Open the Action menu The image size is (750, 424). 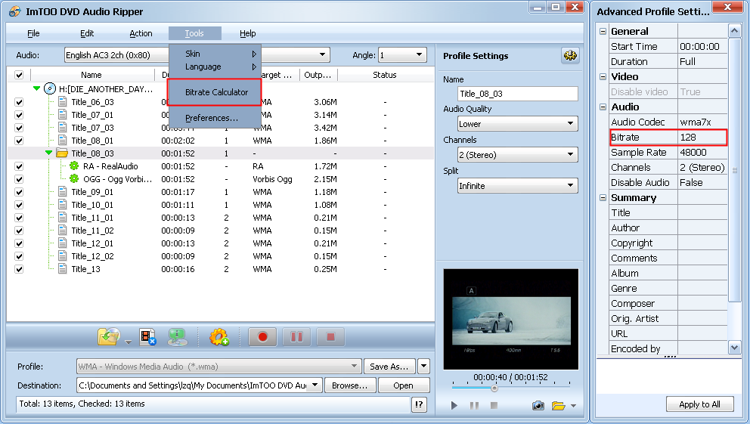(141, 33)
